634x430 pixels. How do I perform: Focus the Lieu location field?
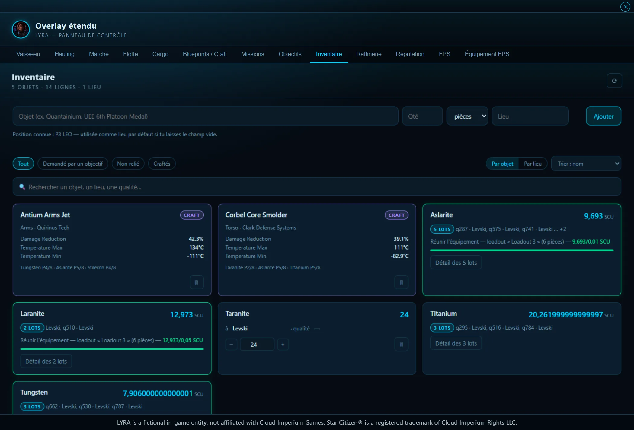point(530,116)
